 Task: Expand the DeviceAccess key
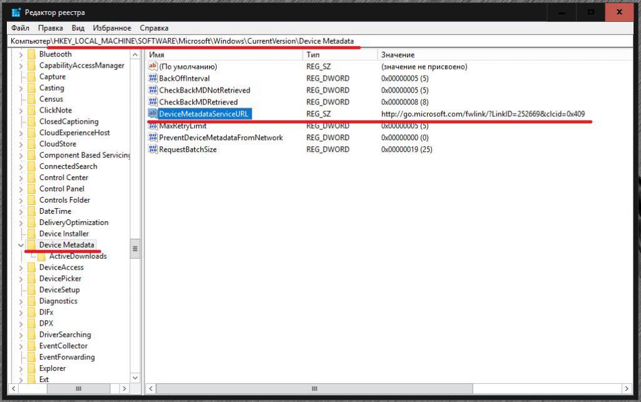point(21,268)
